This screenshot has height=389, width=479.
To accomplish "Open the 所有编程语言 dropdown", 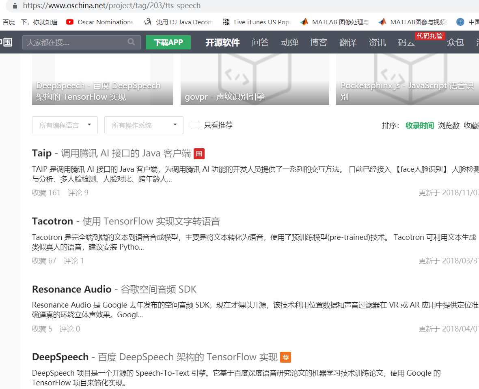I will (65, 125).
